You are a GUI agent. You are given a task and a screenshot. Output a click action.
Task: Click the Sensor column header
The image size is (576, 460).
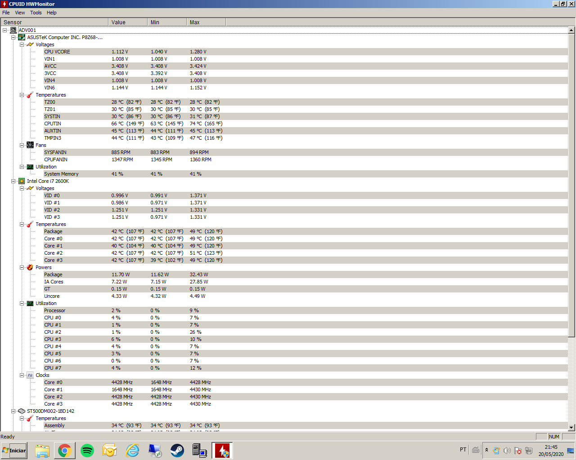[x=54, y=22]
